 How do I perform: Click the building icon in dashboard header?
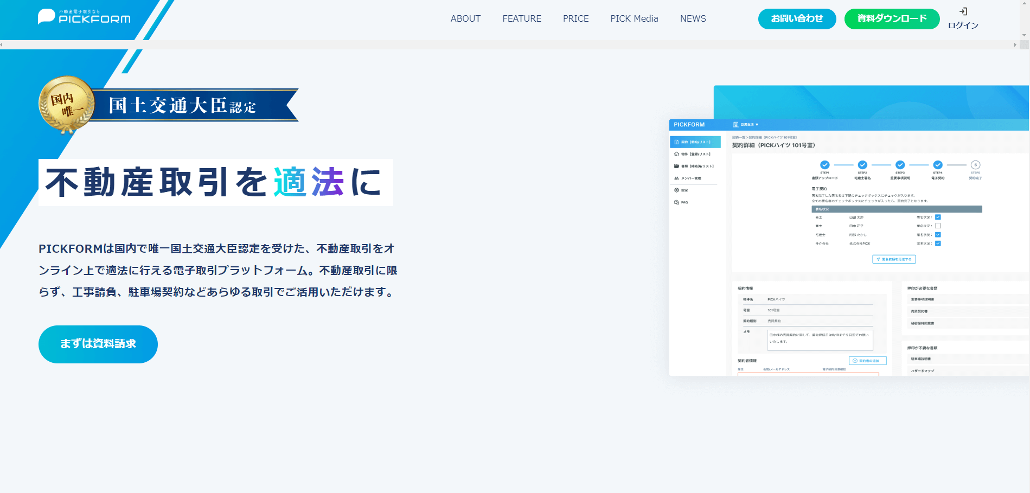point(735,125)
